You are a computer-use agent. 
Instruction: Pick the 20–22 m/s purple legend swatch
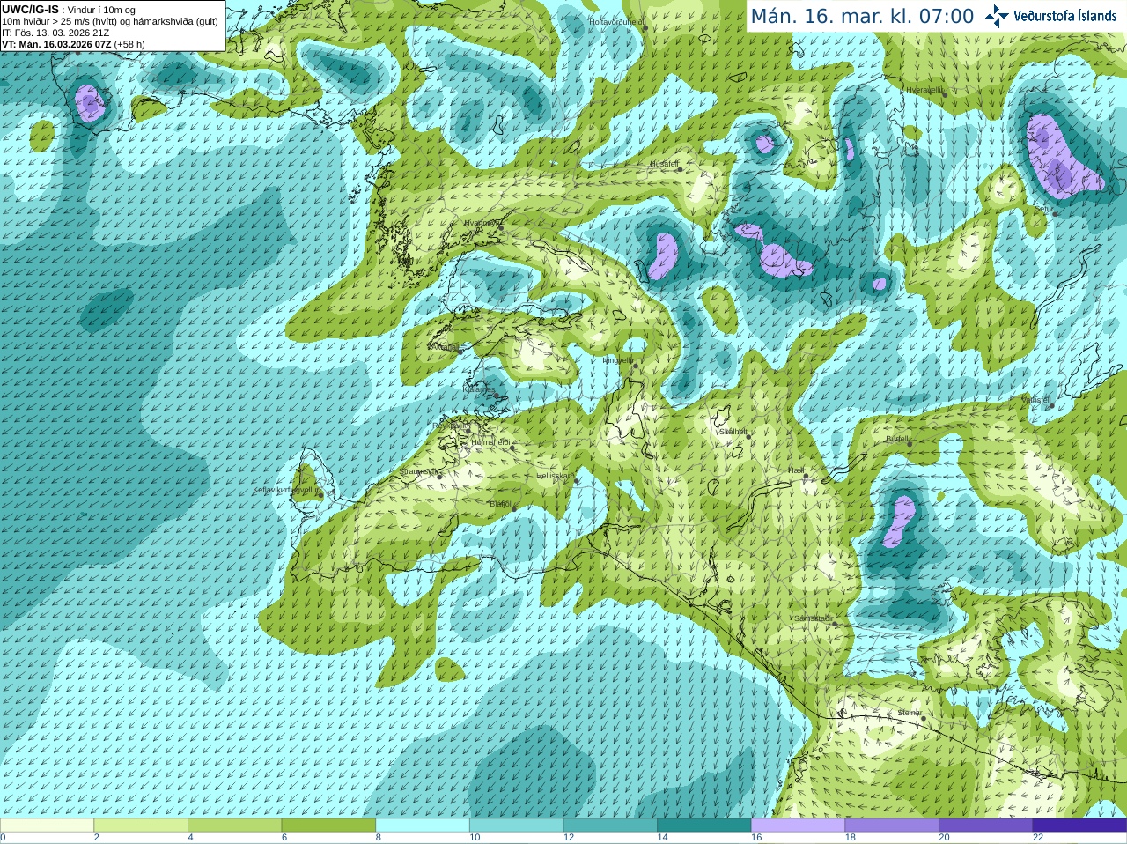pos(986,825)
